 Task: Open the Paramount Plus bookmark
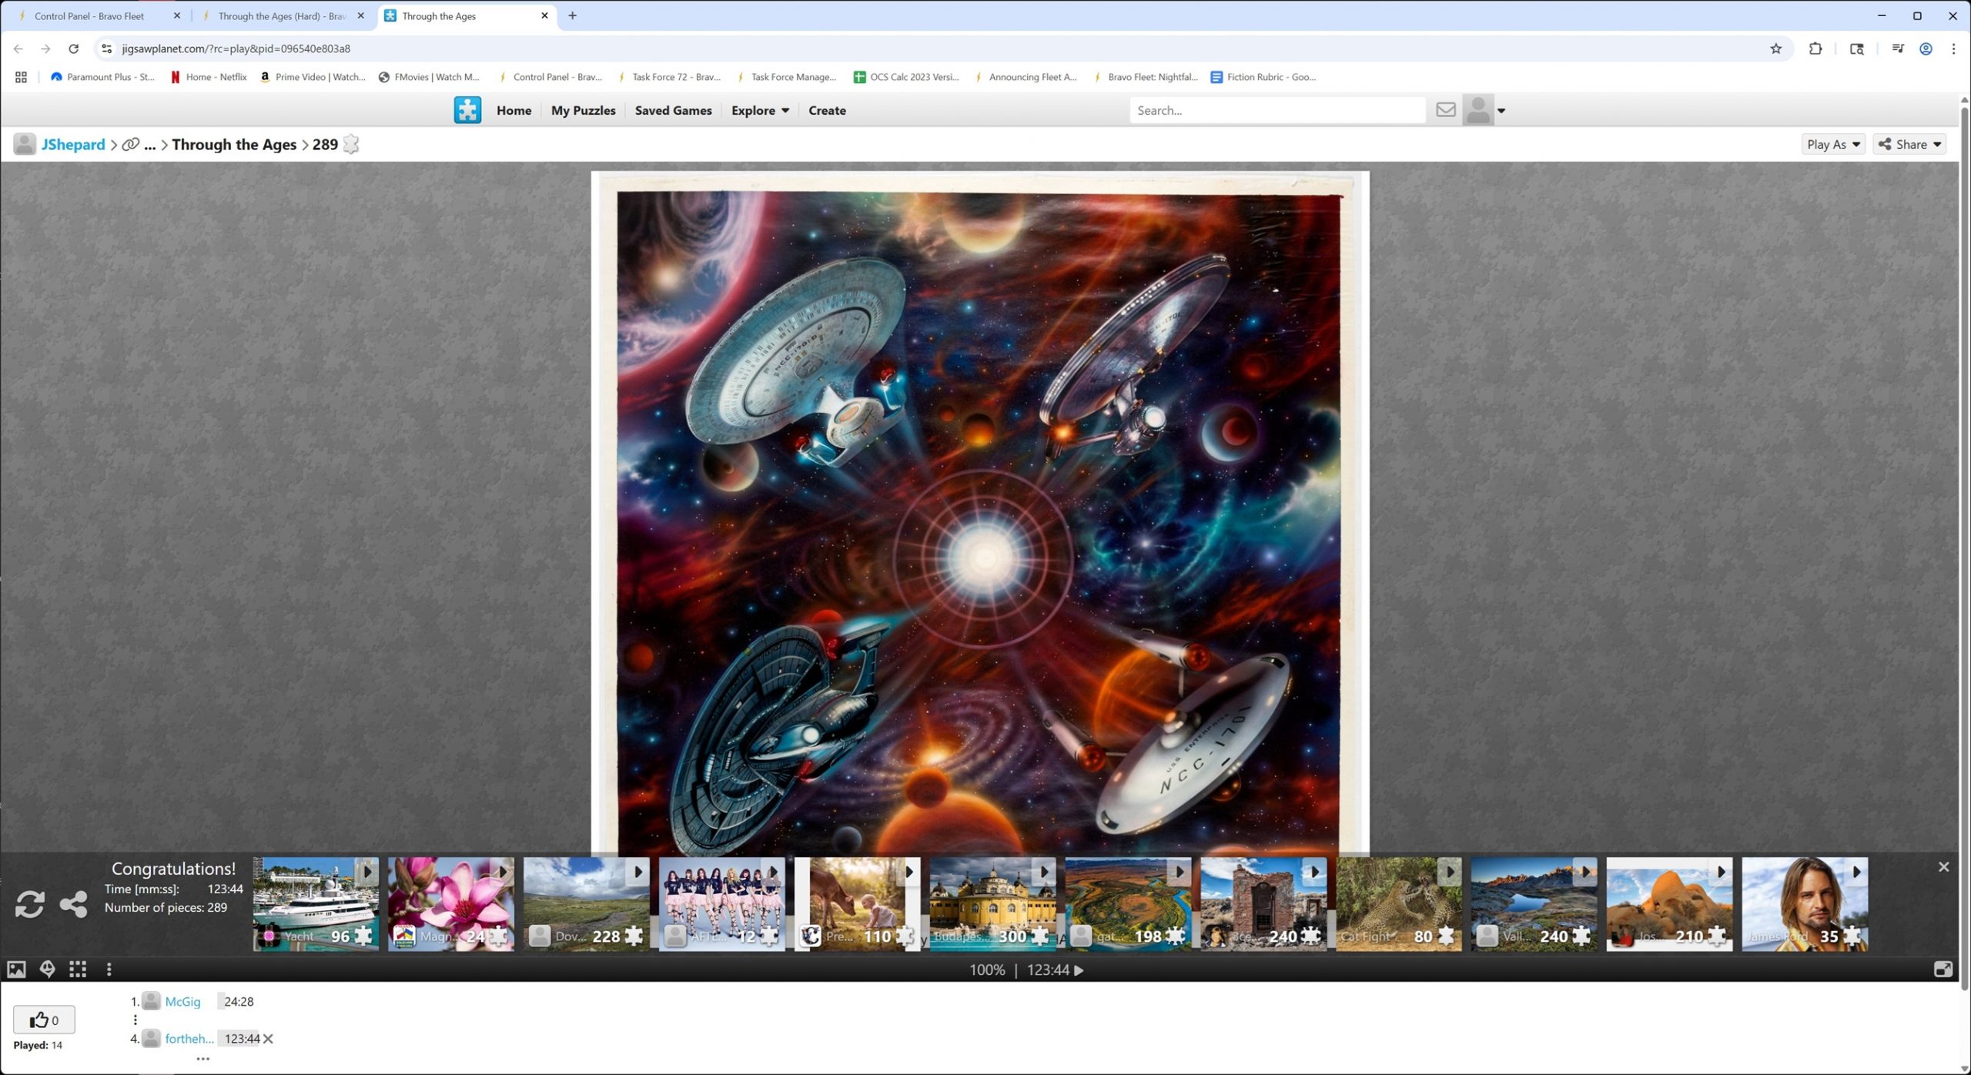[x=102, y=77]
